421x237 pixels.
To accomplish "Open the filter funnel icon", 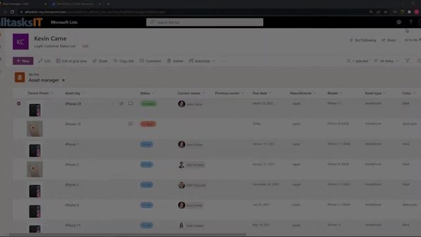I will click(x=408, y=61).
